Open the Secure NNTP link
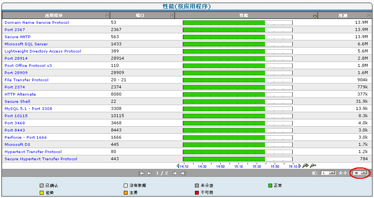This screenshot has height=198, width=374. pyautogui.click(x=18, y=37)
